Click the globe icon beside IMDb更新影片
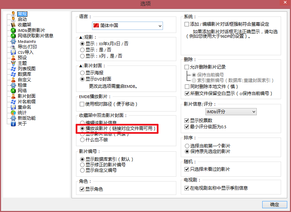 (13, 30)
